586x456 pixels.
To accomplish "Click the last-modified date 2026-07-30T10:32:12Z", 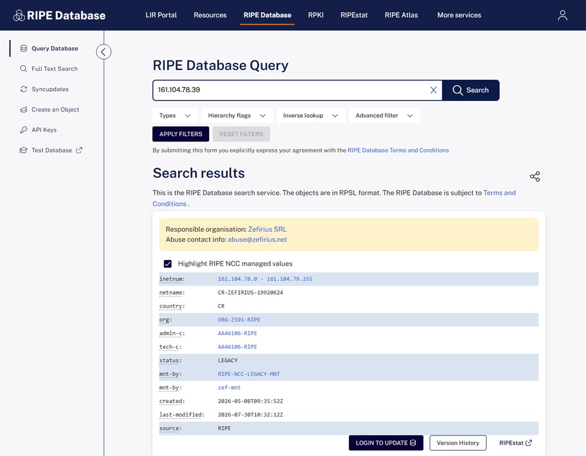I will coord(250,414).
